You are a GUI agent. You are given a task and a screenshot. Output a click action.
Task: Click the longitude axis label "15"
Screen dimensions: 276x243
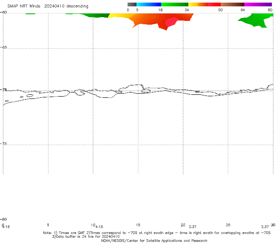pos(138,225)
